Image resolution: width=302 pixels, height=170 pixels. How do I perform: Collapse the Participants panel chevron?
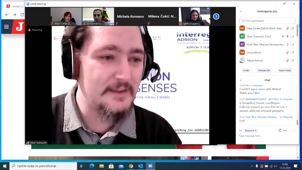tap(240, 11)
